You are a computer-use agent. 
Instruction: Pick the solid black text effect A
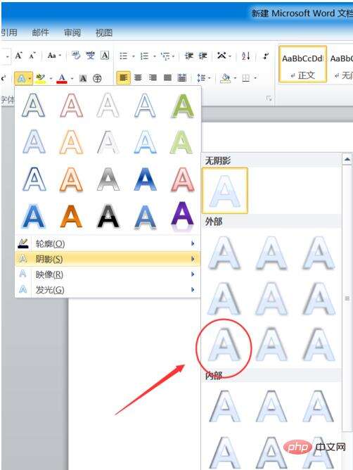(108, 216)
